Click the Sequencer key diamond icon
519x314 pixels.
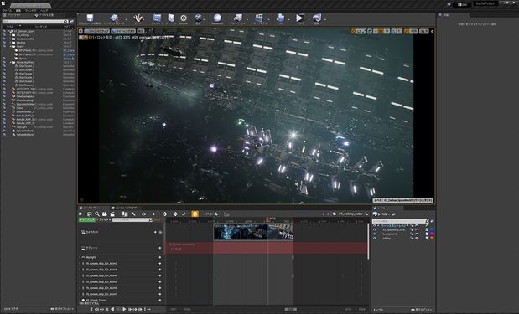pyautogui.click(x=165, y=214)
